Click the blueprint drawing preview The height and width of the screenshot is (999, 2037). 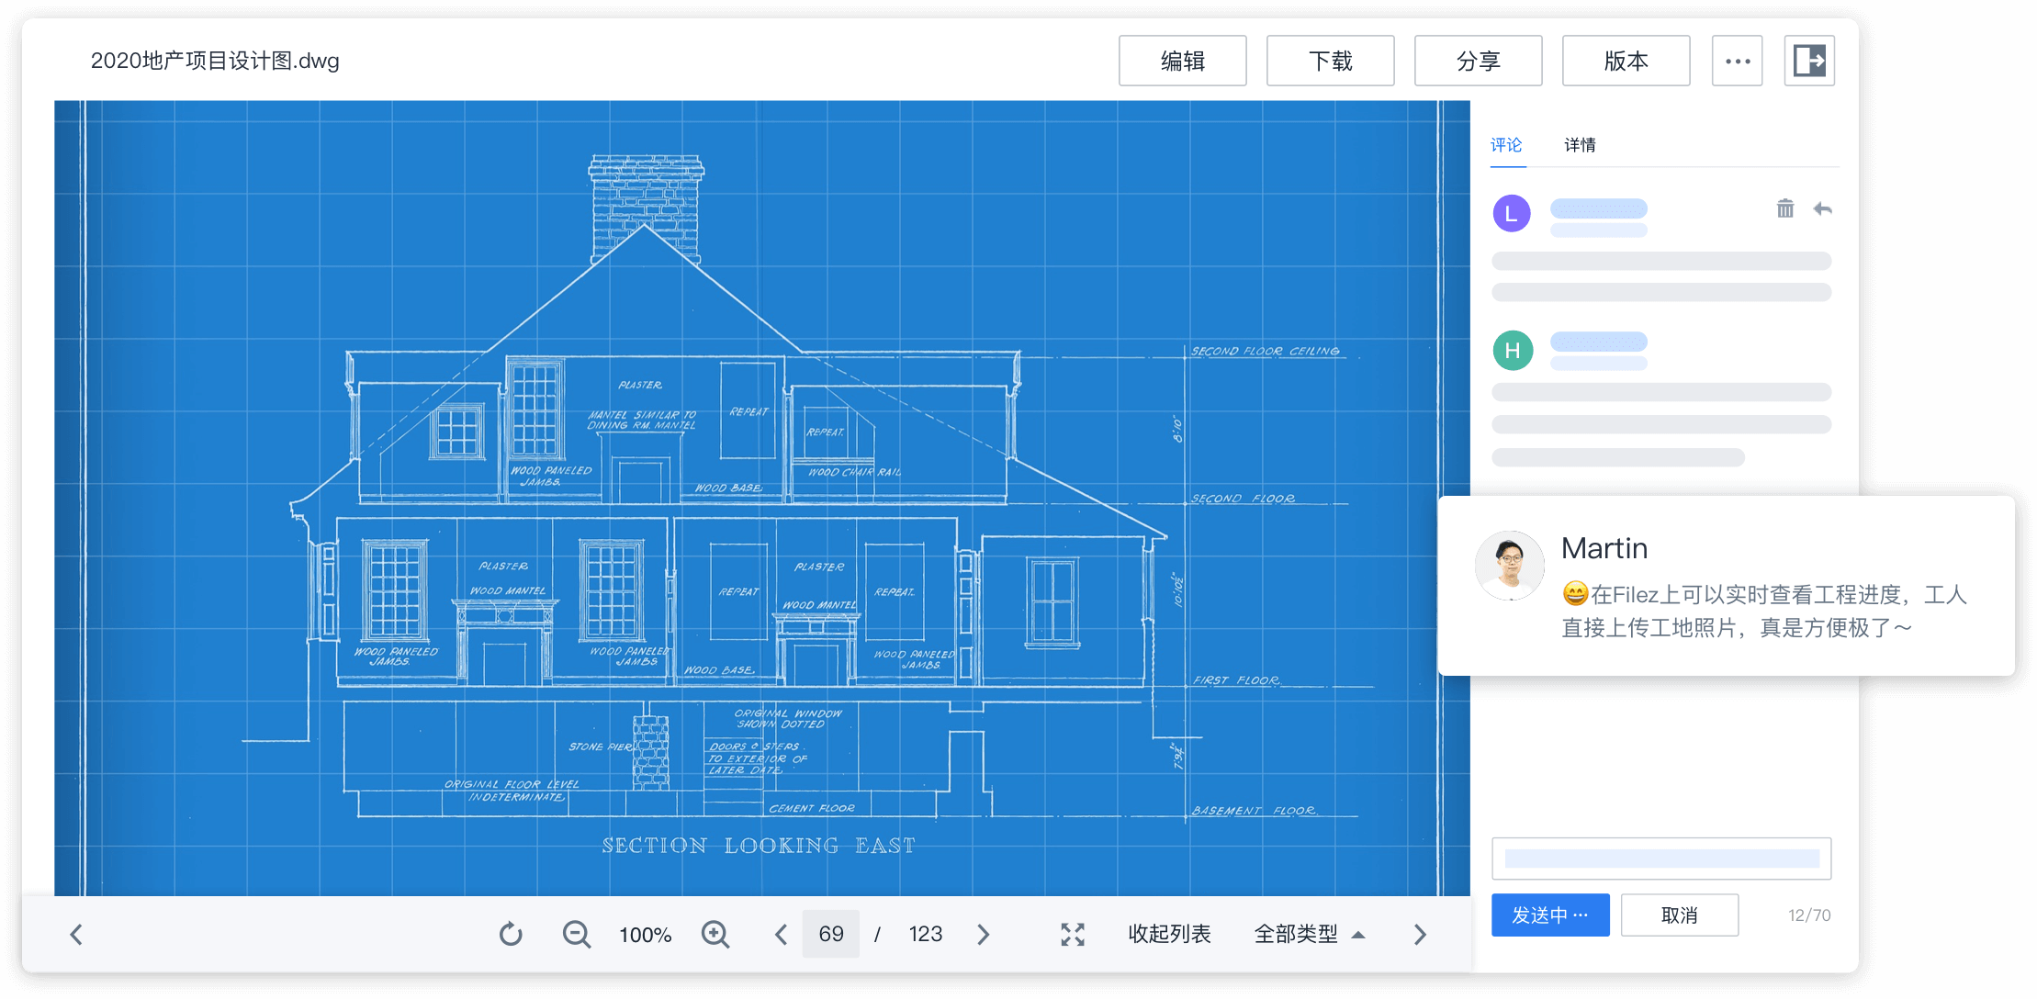(762, 498)
